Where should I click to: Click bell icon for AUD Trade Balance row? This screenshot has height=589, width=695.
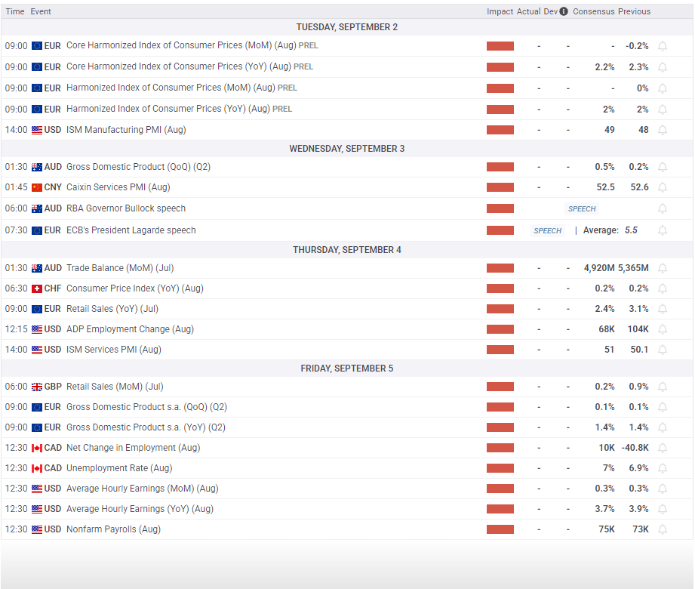click(x=663, y=268)
